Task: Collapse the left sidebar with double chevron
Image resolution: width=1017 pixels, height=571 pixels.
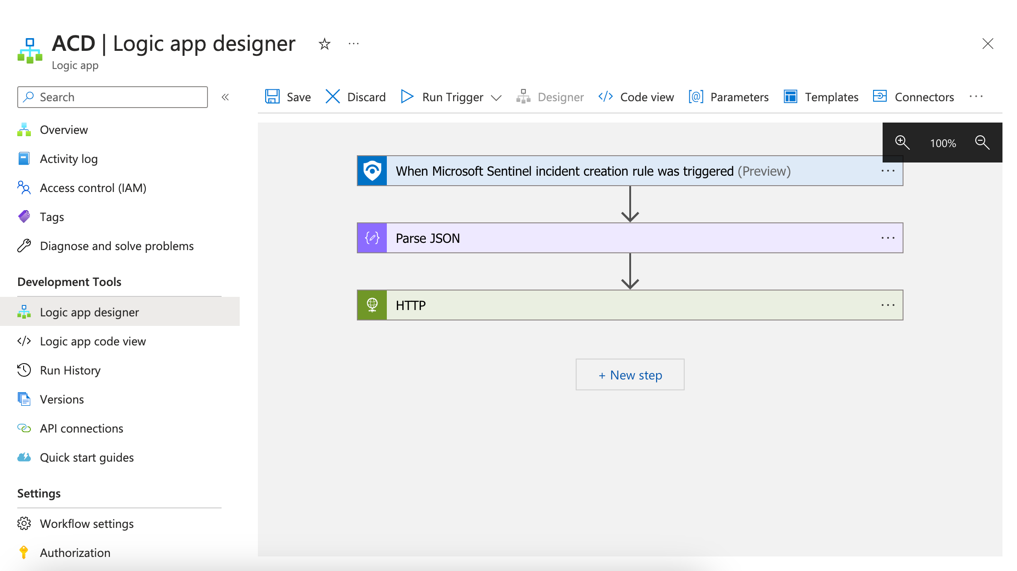Action: (x=225, y=97)
